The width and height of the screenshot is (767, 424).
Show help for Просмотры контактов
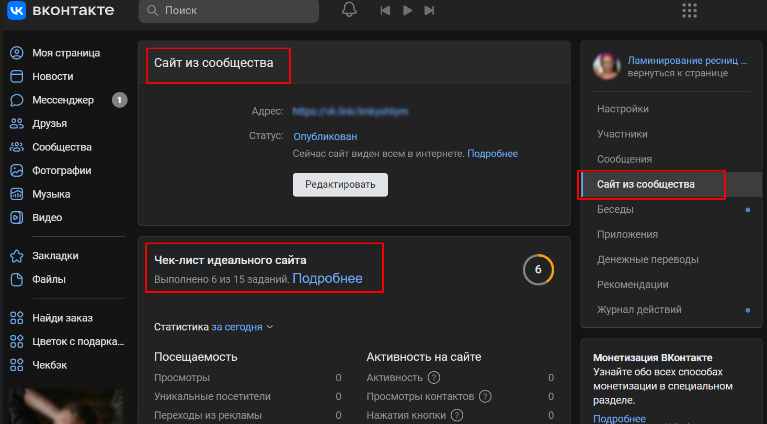tap(485, 396)
